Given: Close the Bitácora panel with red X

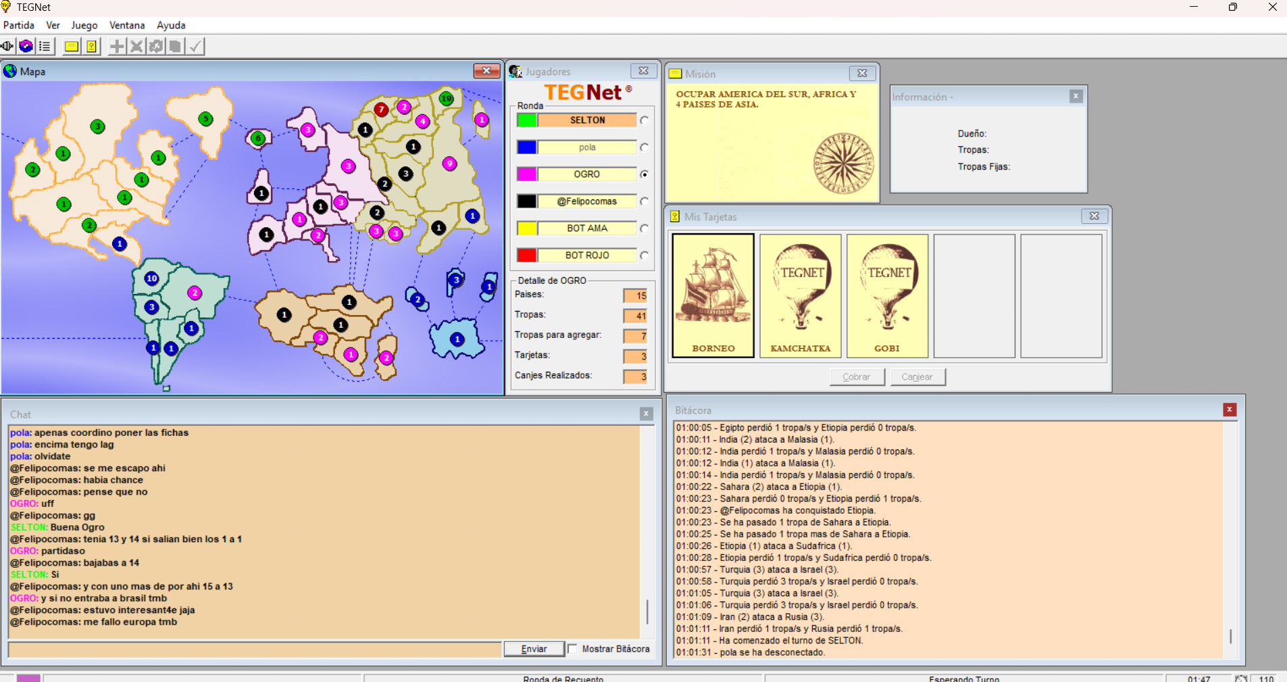Looking at the screenshot, I should pyautogui.click(x=1230, y=410).
